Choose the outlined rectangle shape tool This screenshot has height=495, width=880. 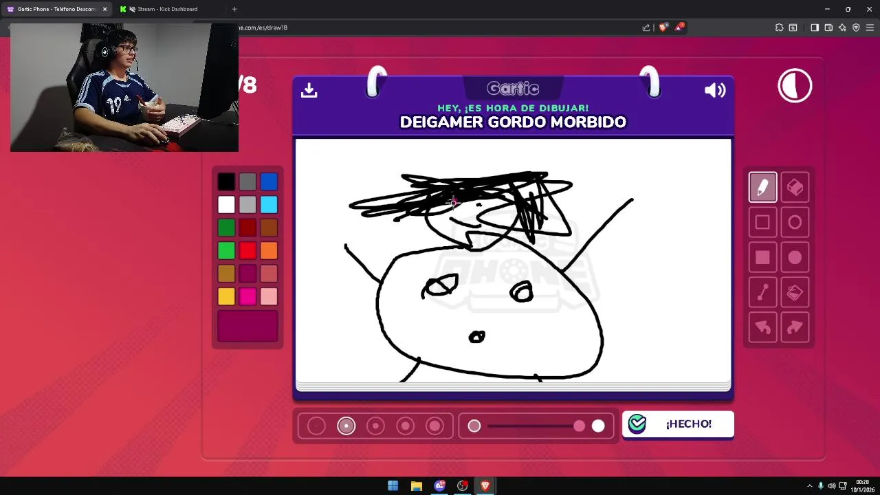pos(762,222)
